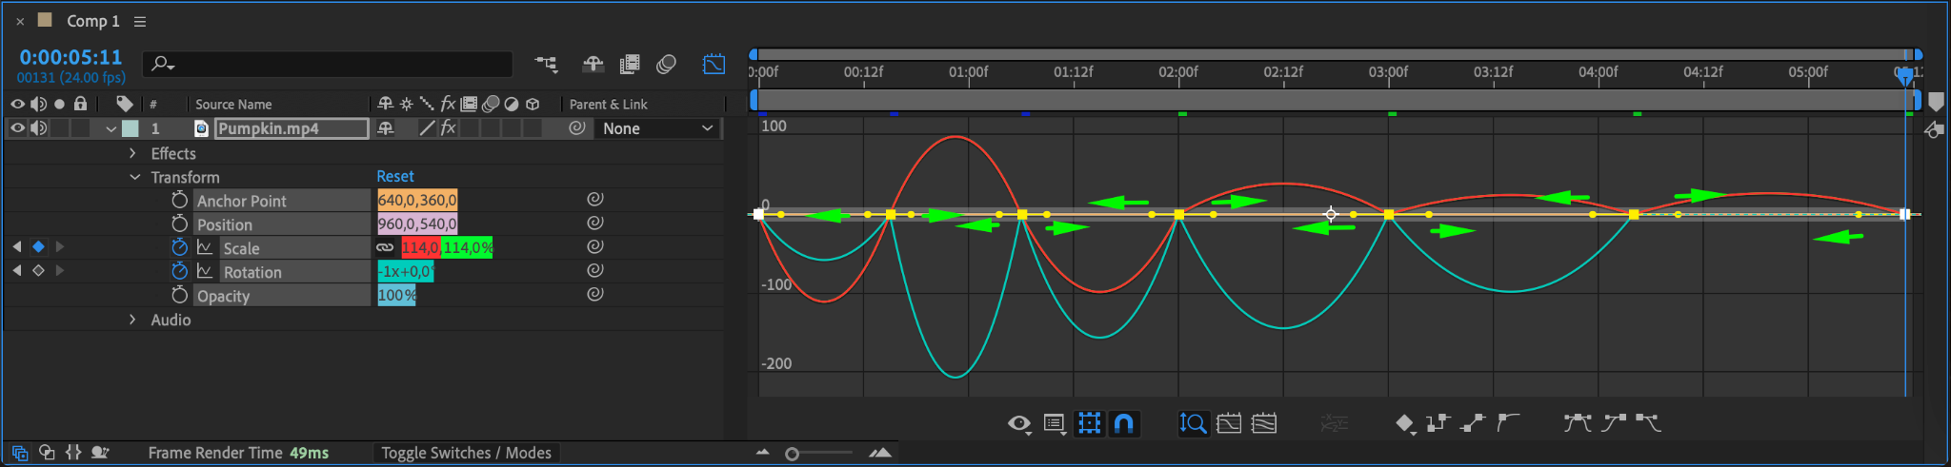Click the Graph Editor toggle icon
1951x467 pixels.
pos(714,64)
